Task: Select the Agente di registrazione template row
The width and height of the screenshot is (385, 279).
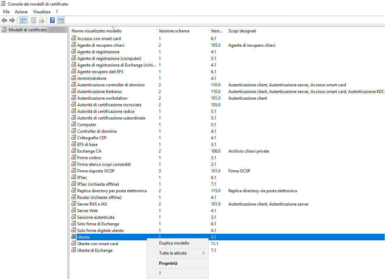Action: pyautogui.click(x=98, y=52)
